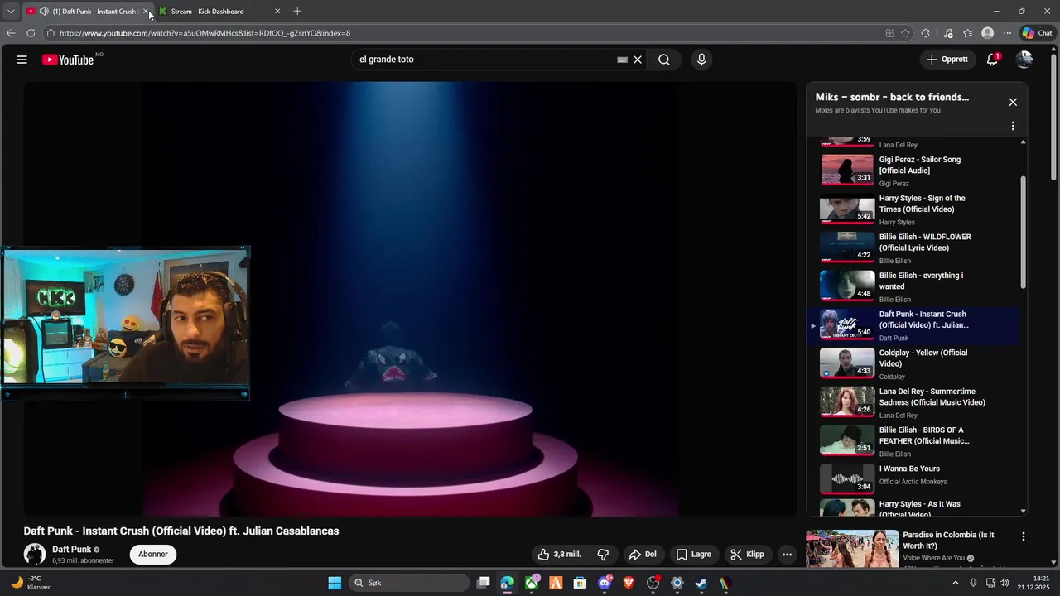Save video with Lagre button

pyautogui.click(x=694, y=555)
